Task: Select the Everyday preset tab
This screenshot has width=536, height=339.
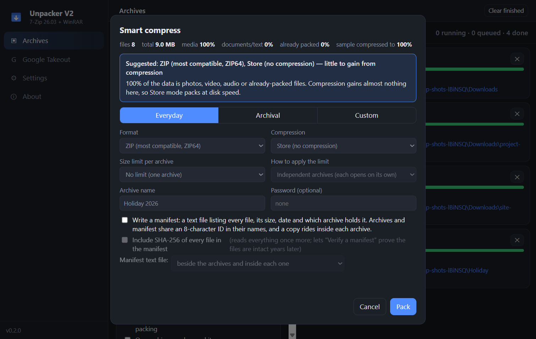Action: (169, 115)
